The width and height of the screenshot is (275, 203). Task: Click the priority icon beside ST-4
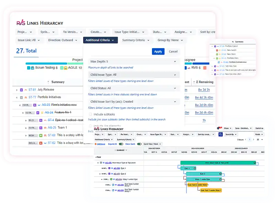coord(45,120)
